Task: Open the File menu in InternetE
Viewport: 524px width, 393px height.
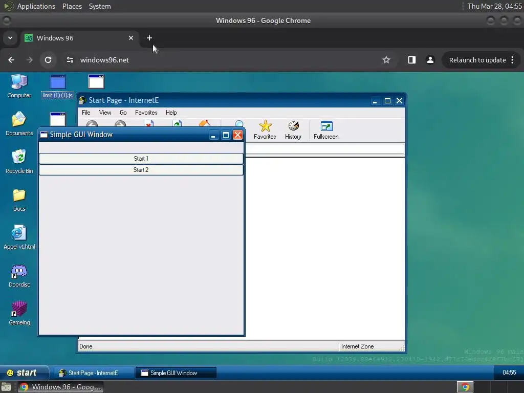Action: tap(86, 113)
